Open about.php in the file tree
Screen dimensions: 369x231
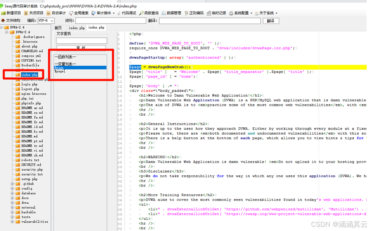click(29, 46)
